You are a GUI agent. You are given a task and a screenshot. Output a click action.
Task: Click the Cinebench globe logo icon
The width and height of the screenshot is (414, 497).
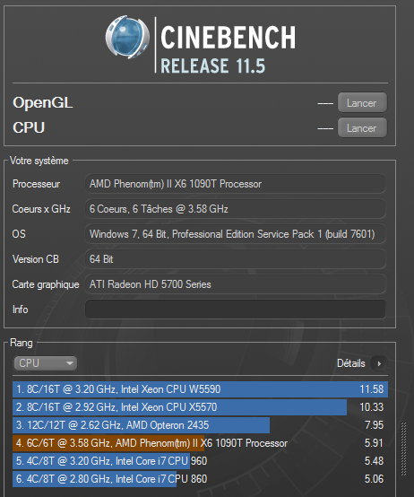127,37
